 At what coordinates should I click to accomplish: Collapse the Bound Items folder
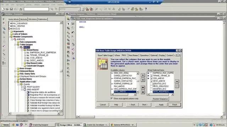[22, 50]
